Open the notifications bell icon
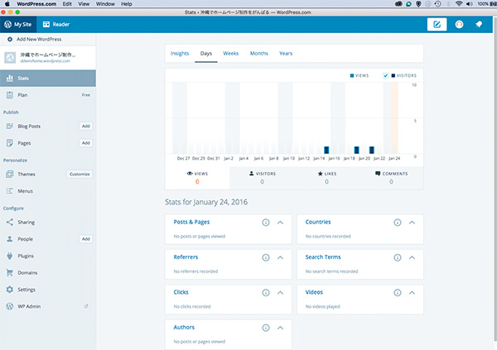 pyautogui.click(x=479, y=24)
